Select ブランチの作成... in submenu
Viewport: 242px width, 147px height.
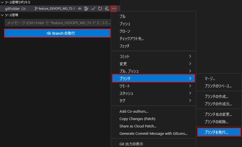[219, 96]
